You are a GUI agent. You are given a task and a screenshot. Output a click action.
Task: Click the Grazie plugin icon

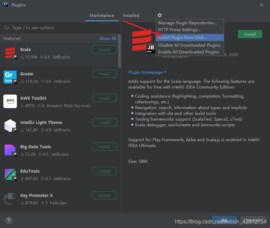pyautogui.click(x=10, y=77)
